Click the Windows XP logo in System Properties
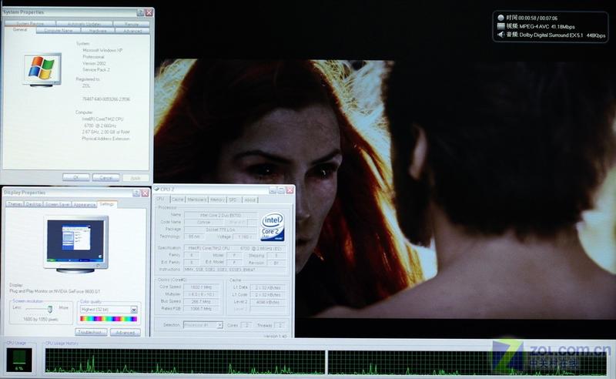The height and width of the screenshot is (379, 616). 42,69
